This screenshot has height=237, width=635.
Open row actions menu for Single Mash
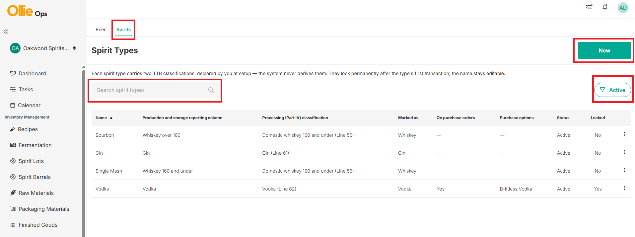pos(624,170)
